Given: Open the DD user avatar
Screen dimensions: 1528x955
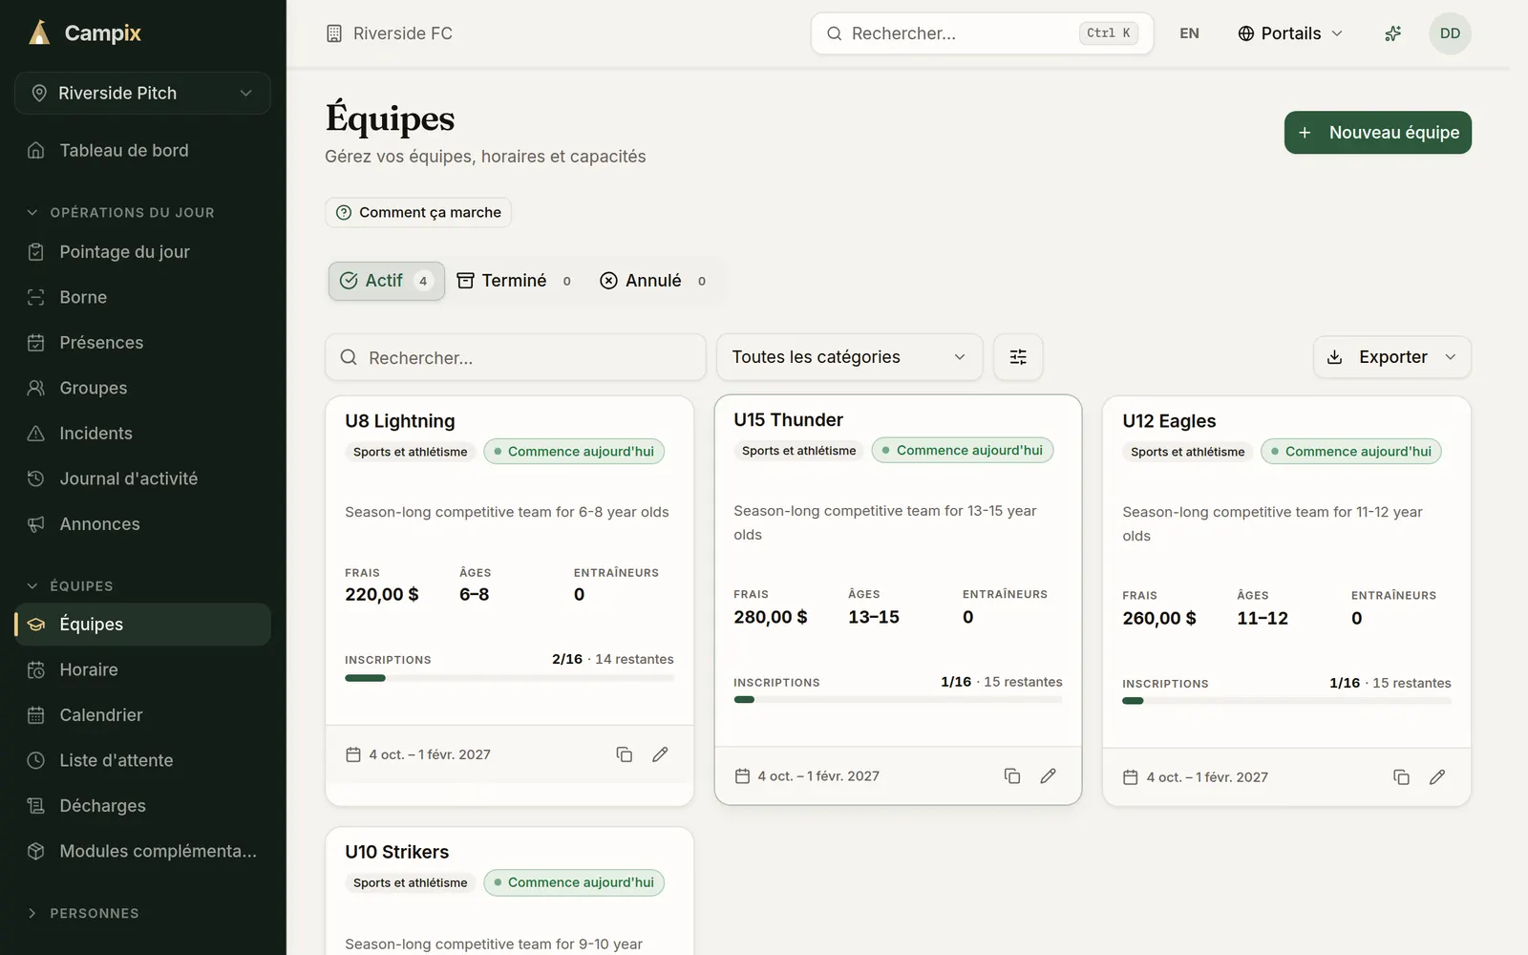Looking at the screenshot, I should tap(1450, 33).
